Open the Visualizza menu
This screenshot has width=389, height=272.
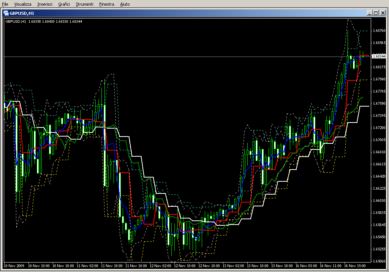point(22,4)
